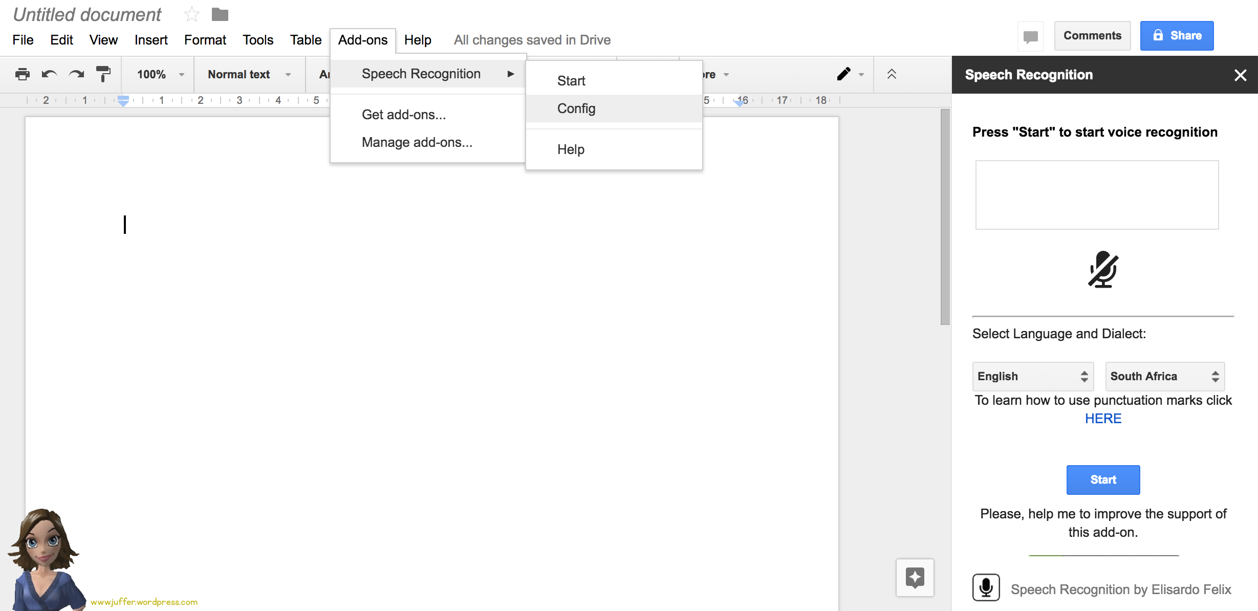Hide menus with the double chevron icon
1258x611 pixels.
(892, 74)
